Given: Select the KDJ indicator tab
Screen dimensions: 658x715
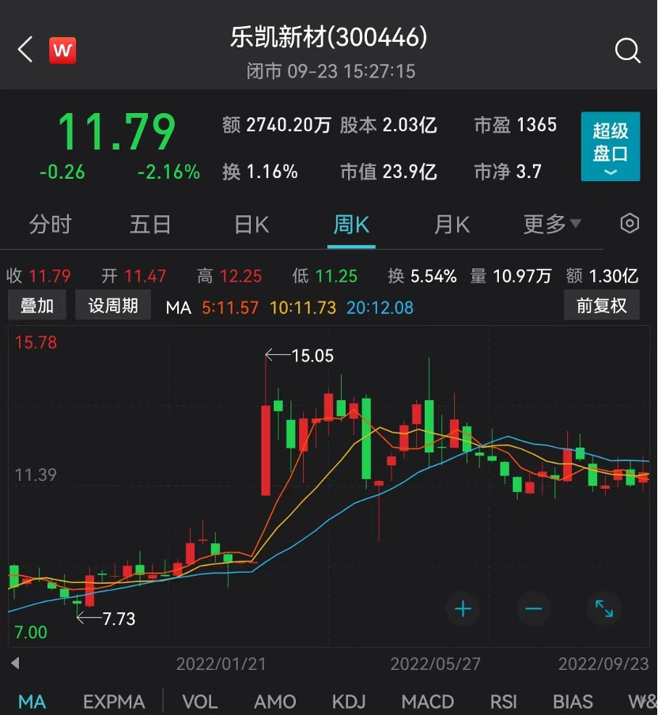Looking at the screenshot, I should point(349,702).
